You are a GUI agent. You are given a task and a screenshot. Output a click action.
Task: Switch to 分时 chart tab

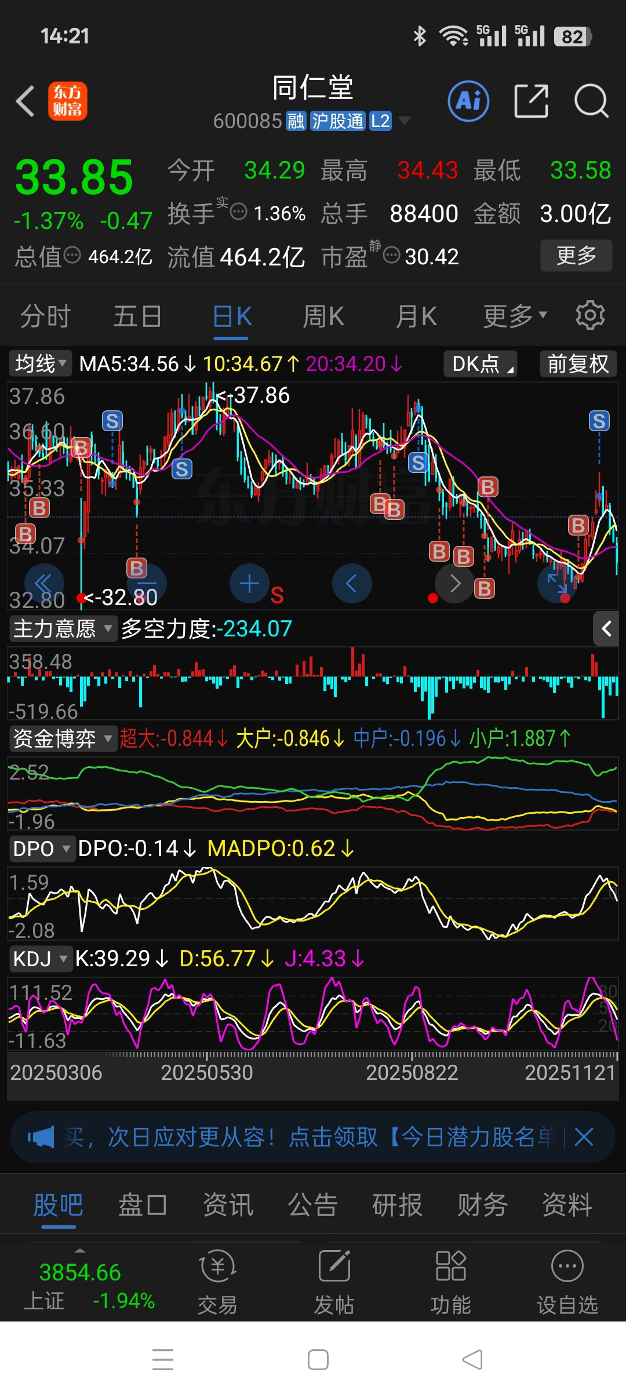(x=46, y=316)
